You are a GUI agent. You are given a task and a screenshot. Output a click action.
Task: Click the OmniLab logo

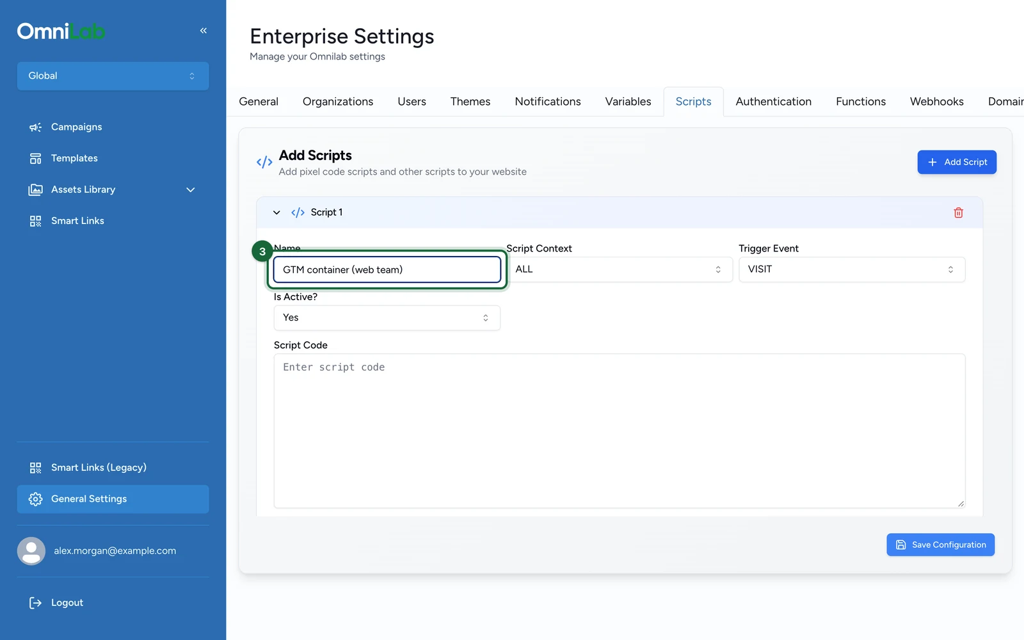(61, 31)
